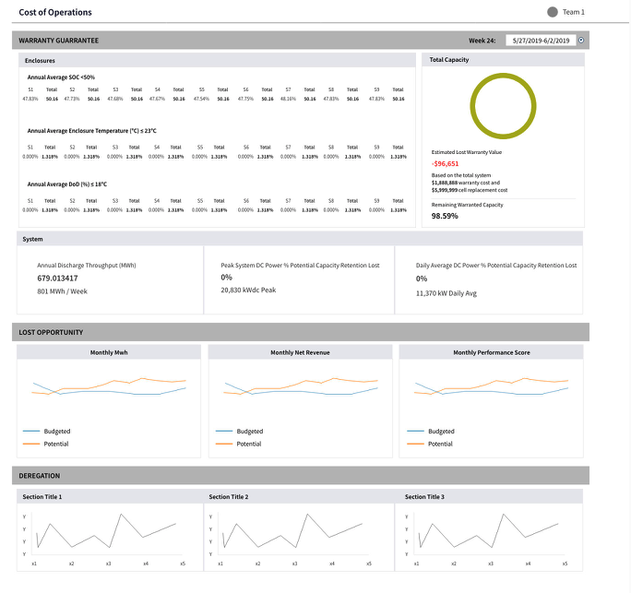
Task: Click the Team 1 label
Action: click(x=574, y=12)
